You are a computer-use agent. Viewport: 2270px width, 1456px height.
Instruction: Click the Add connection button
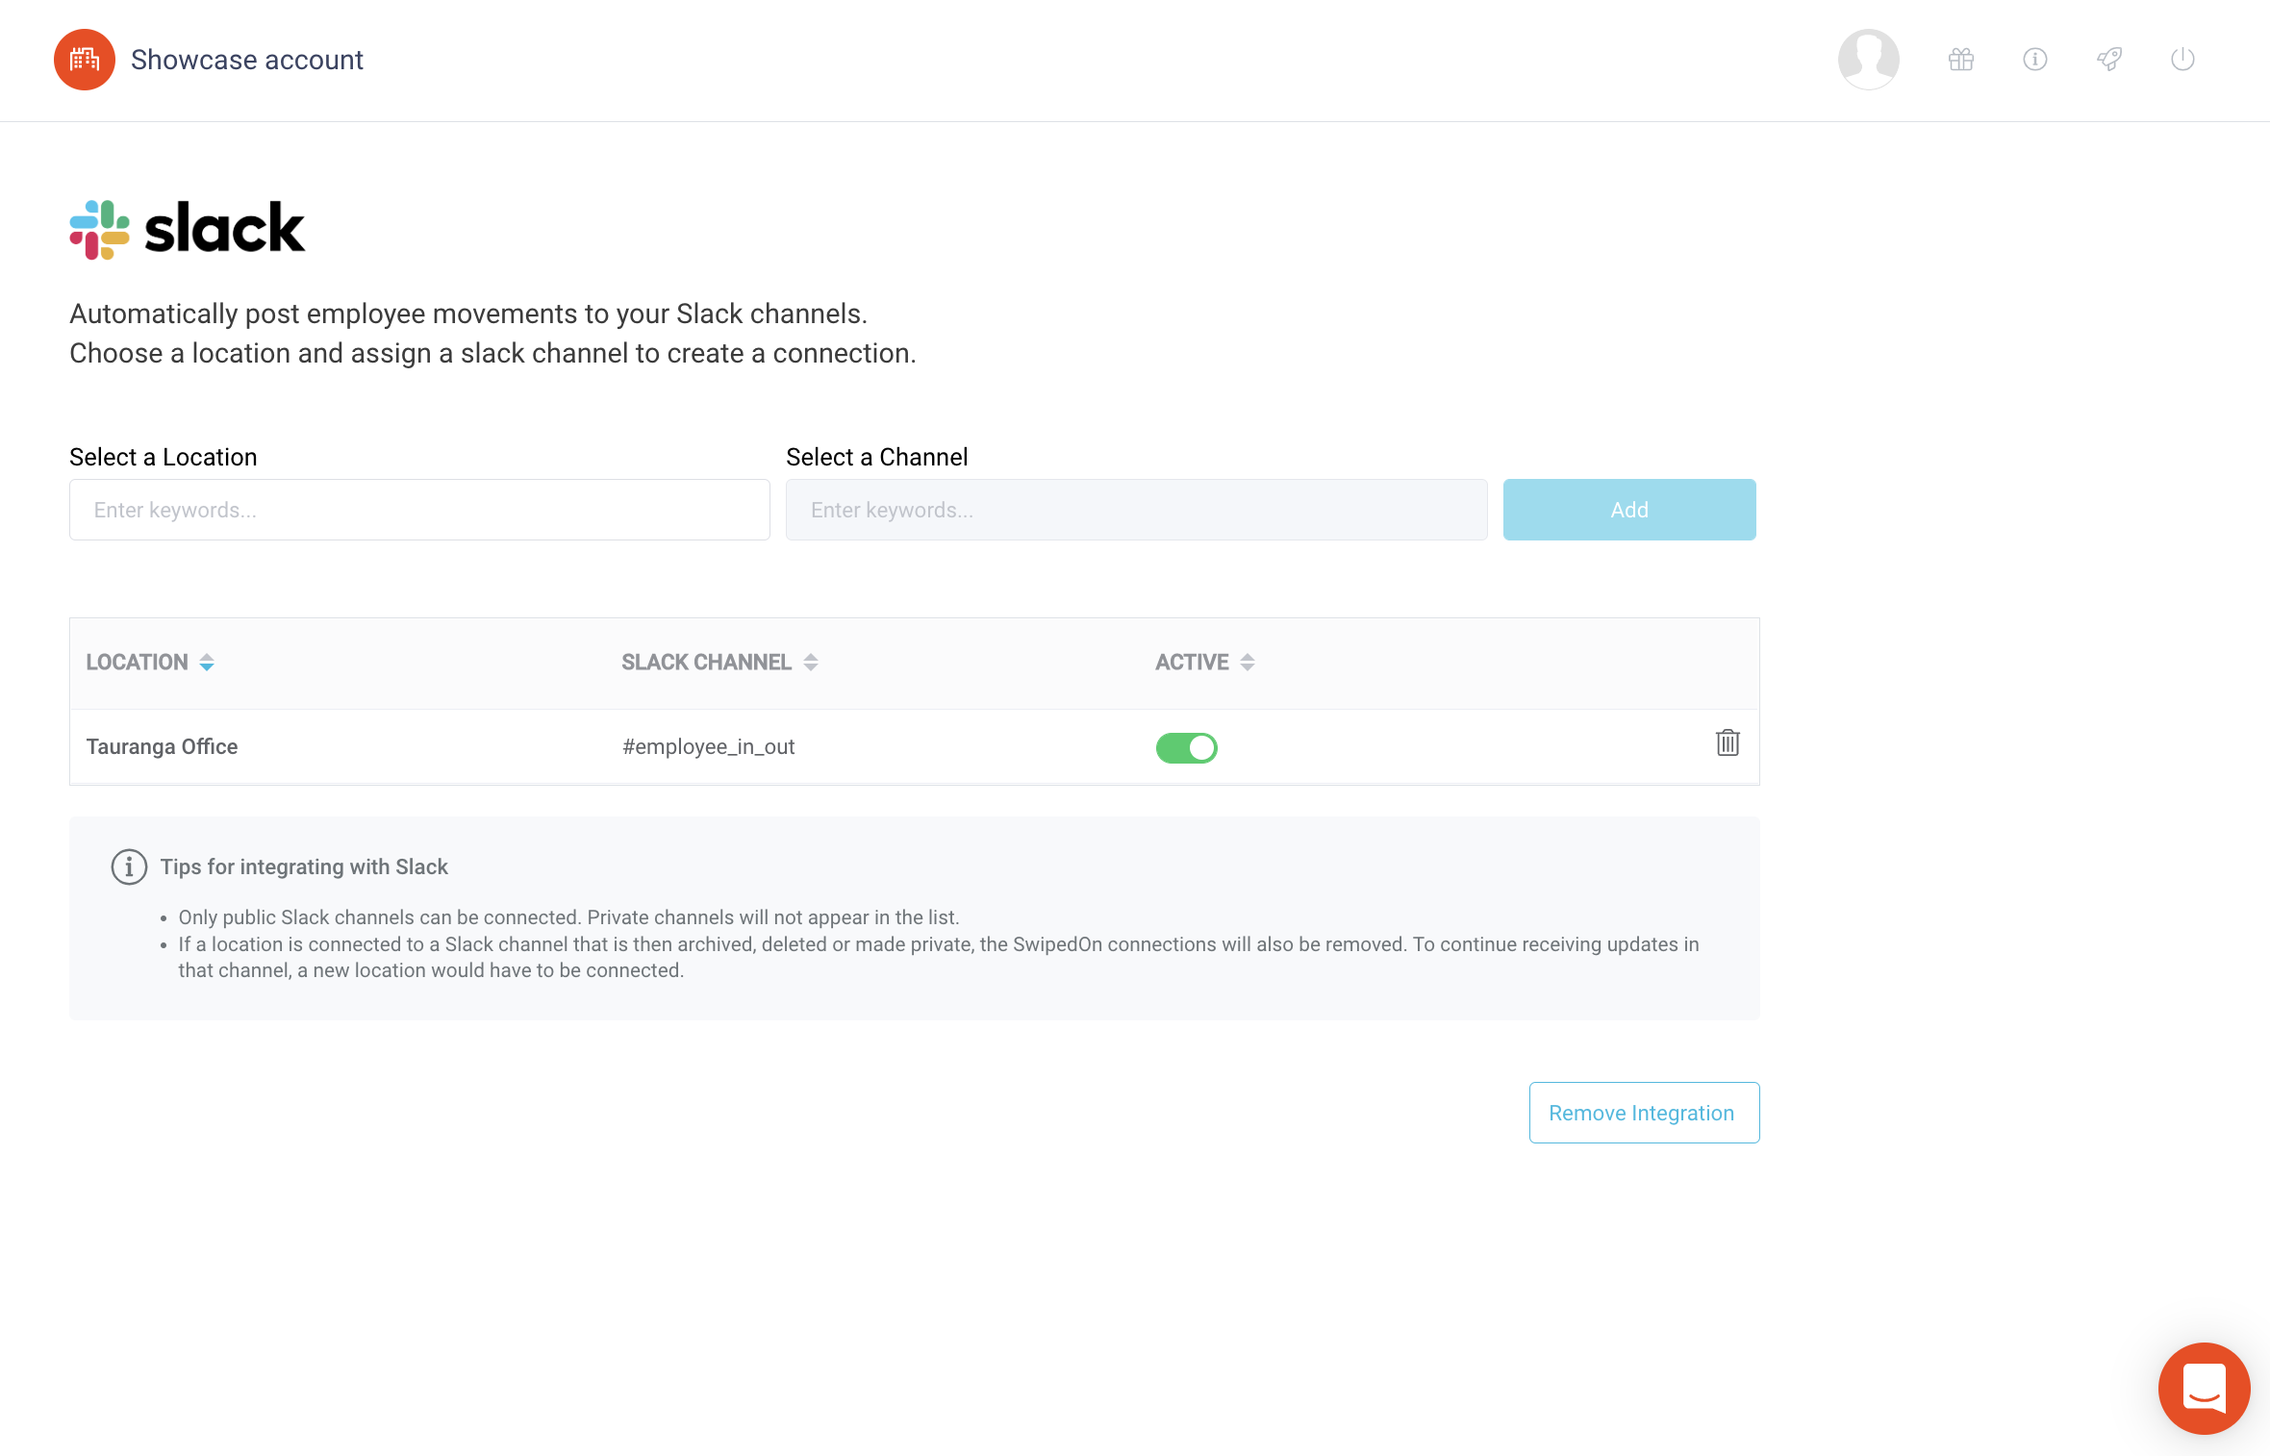[1629, 510]
